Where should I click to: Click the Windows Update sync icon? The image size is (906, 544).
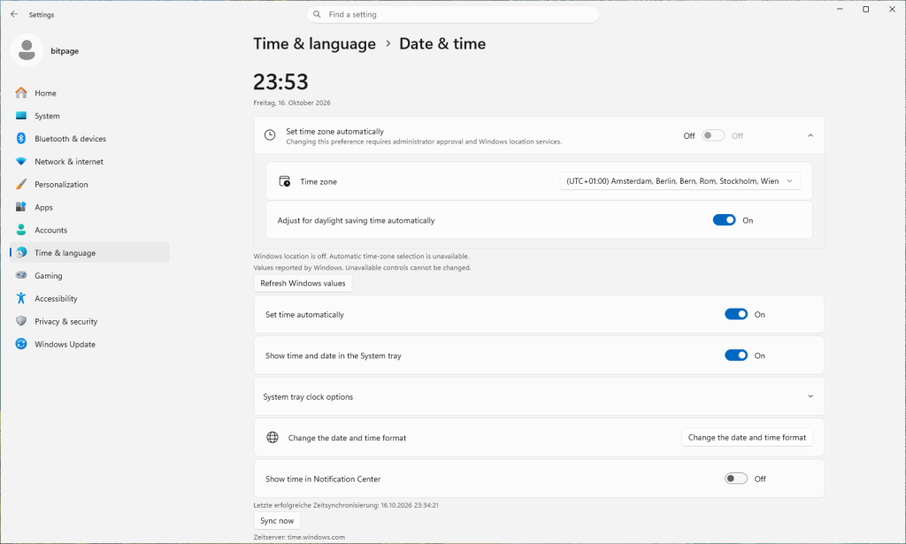[x=21, y=343]
